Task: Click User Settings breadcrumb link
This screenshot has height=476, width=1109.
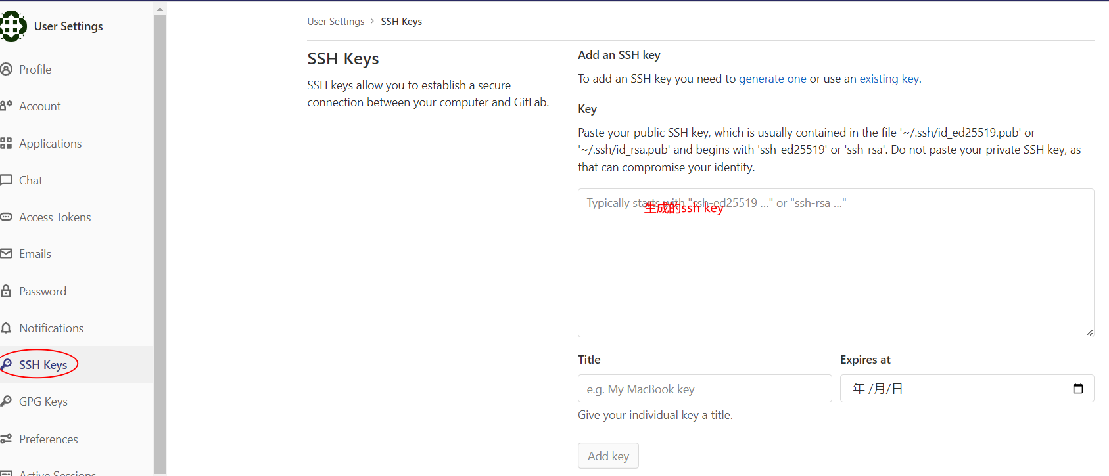Action: [x=336, y=21]
